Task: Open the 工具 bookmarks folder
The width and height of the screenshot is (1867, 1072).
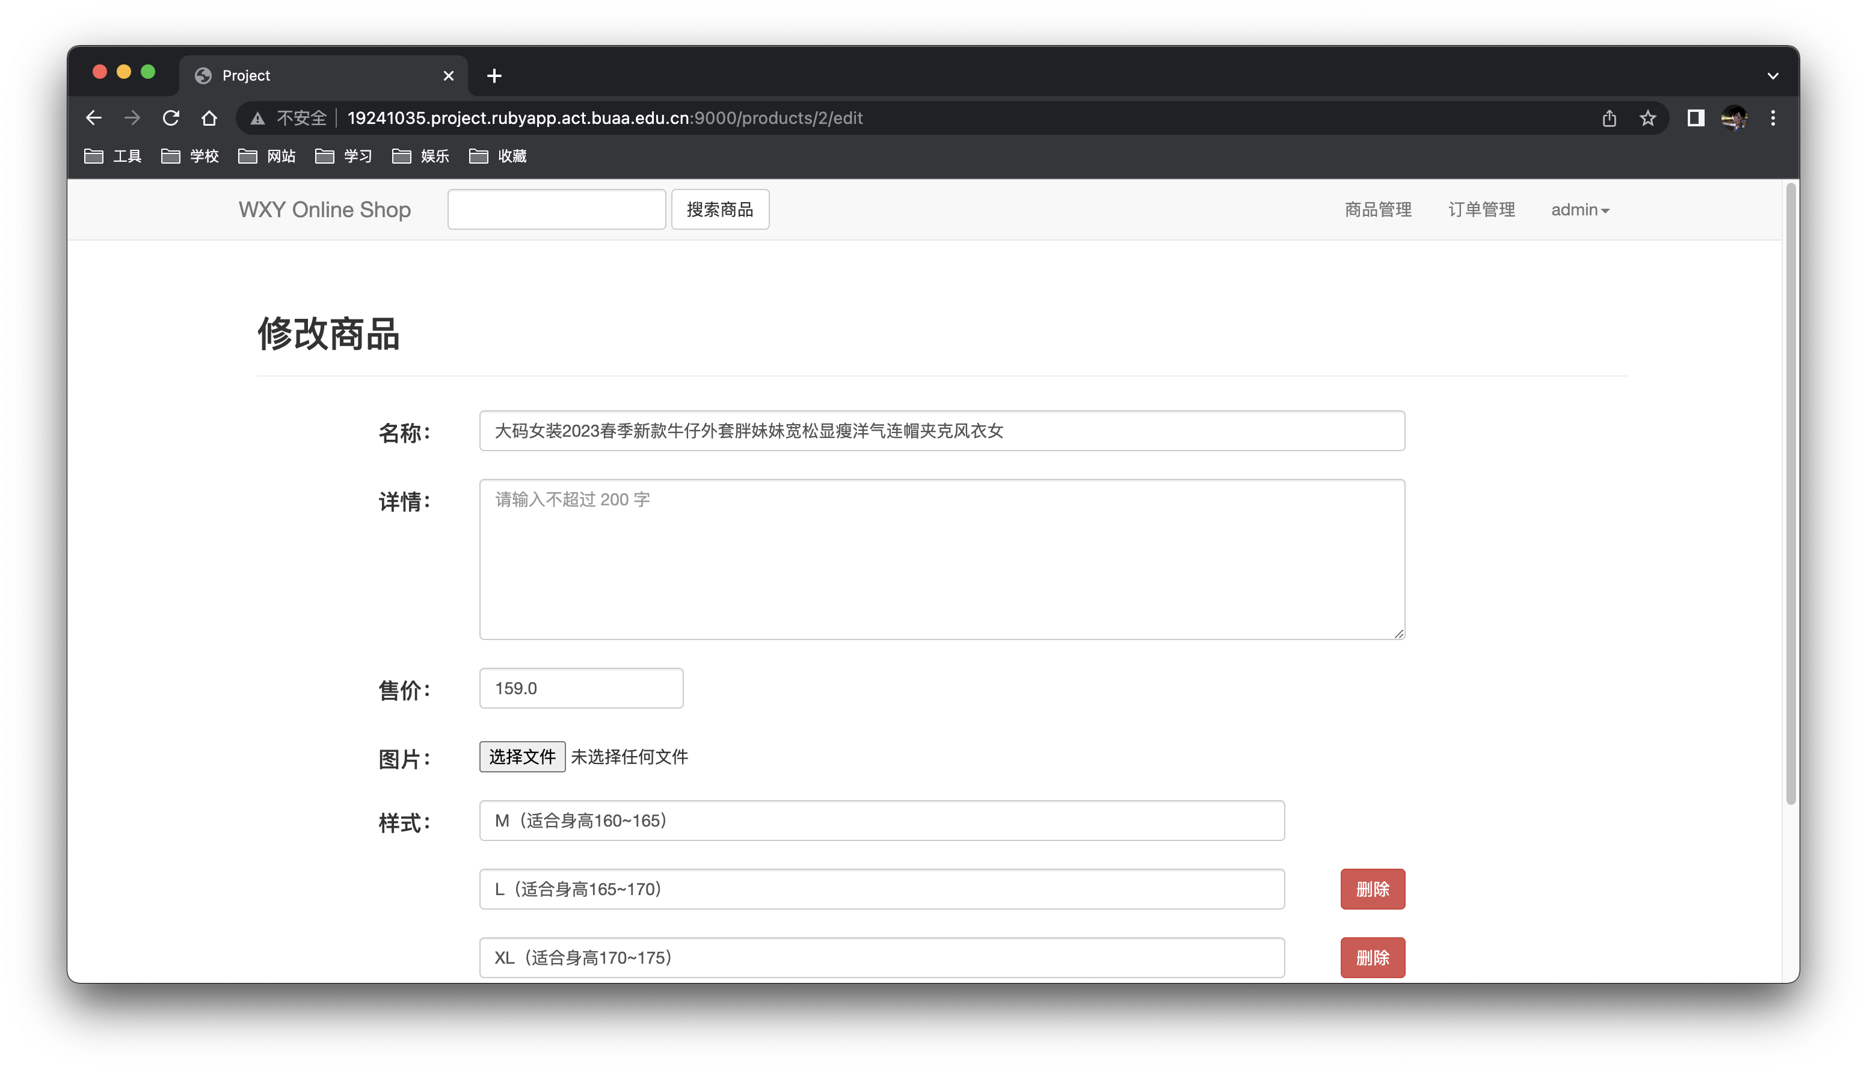Action: (x=112, y=156)
